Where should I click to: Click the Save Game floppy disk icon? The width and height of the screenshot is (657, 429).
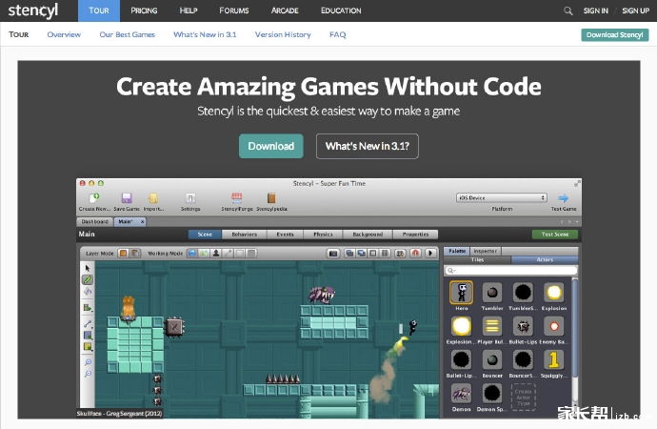(126, 197)
